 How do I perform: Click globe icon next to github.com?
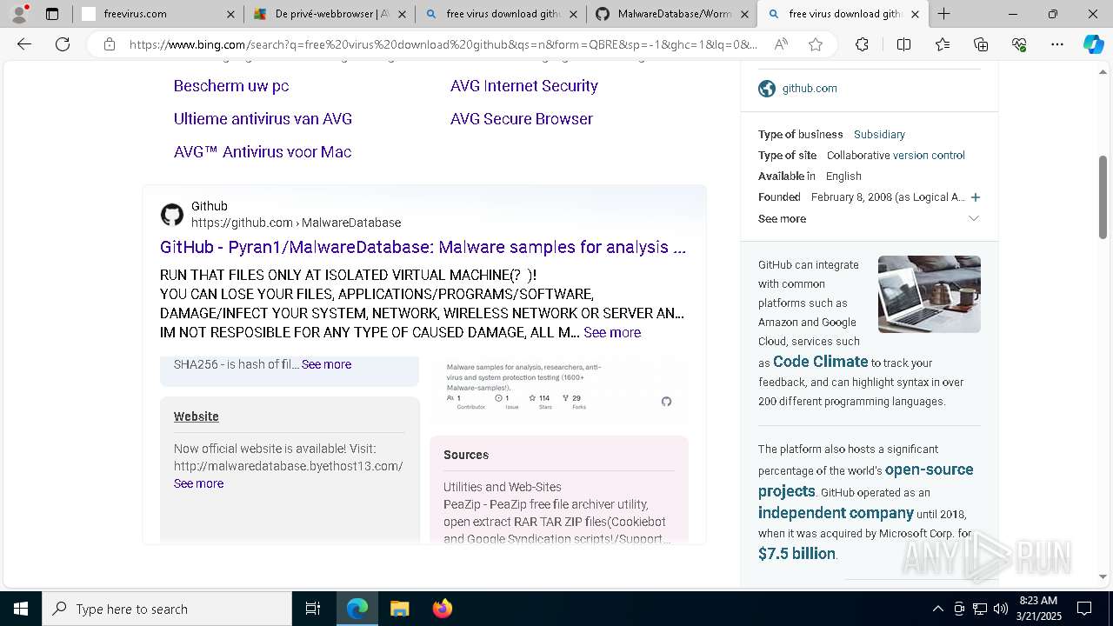tap(767, 89)
